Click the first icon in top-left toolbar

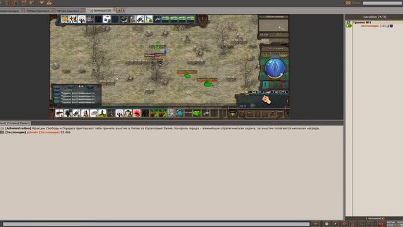pyautogui.click(x=6, y=3)
